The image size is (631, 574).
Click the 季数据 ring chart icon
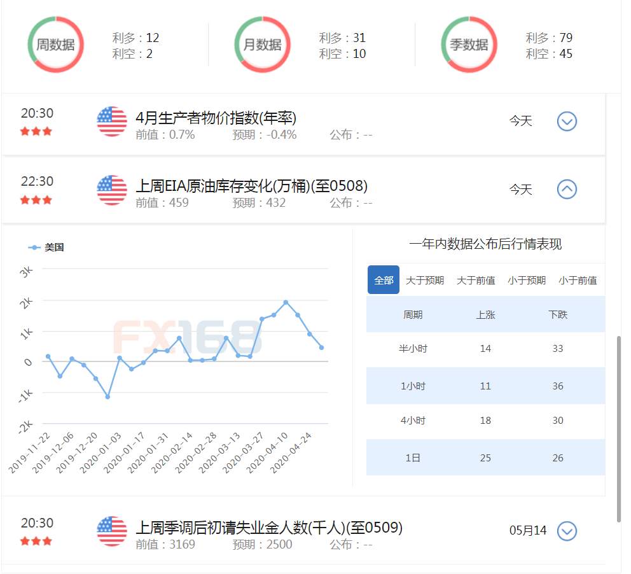469,45
